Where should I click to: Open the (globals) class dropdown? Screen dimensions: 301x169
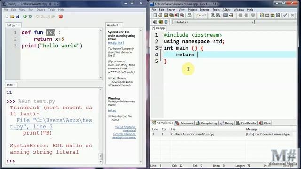pyautogui.click(x=253, y=22)
